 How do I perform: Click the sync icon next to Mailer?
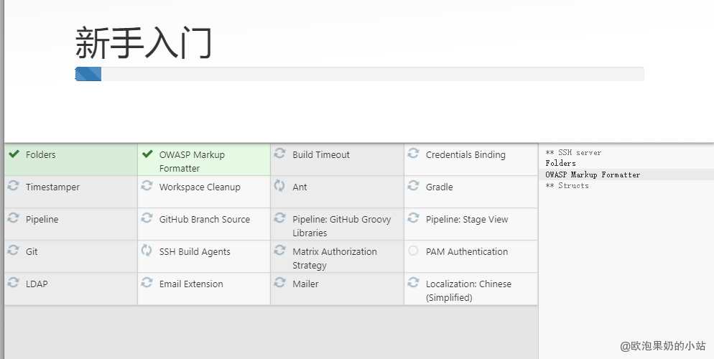pos(279,283)
